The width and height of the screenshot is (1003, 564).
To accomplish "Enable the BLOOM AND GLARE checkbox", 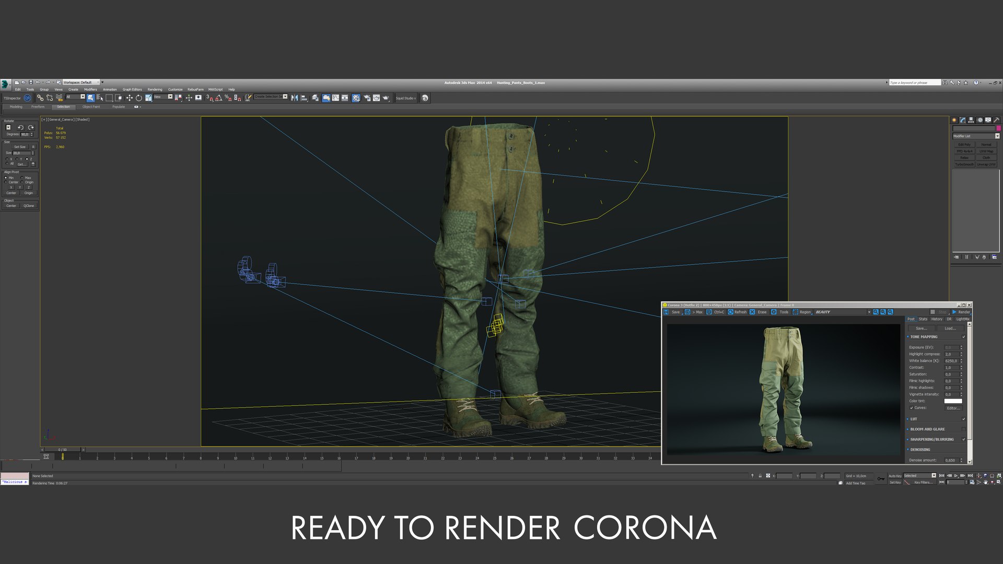I will tap(964, 429).
